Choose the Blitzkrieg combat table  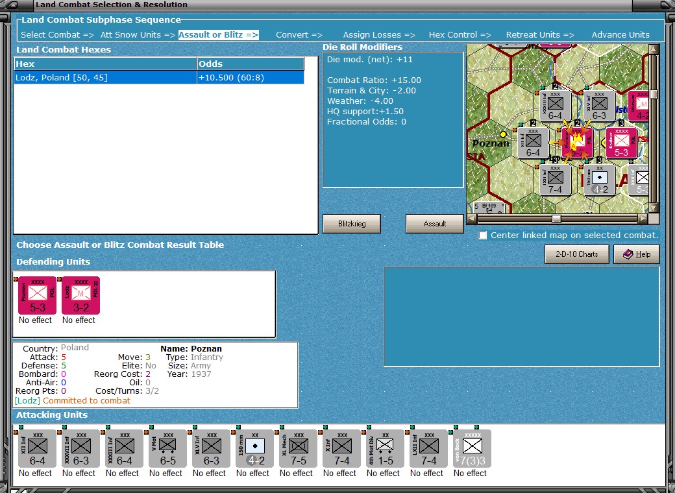pyautogui.click(x=352, y=224)
